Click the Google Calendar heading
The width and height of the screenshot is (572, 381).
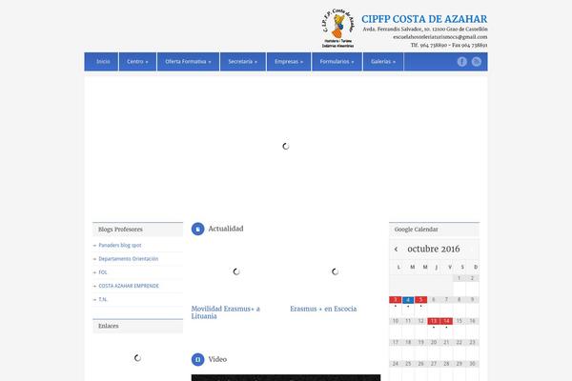[417, 230]
